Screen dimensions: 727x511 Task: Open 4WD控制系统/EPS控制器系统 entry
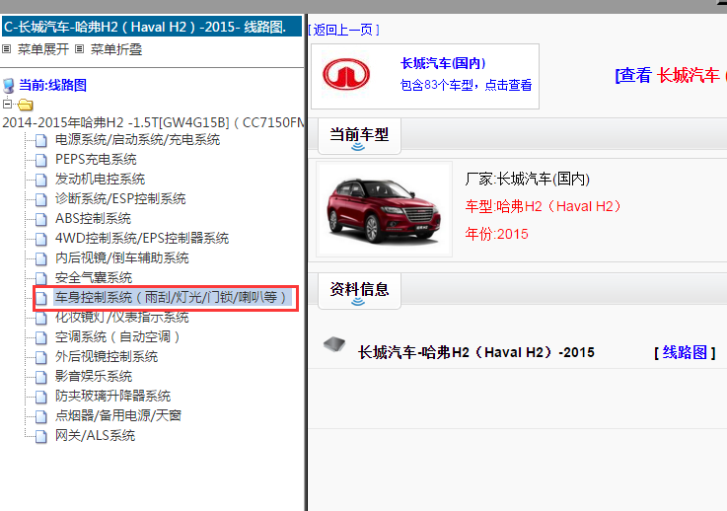pos(142,239)
